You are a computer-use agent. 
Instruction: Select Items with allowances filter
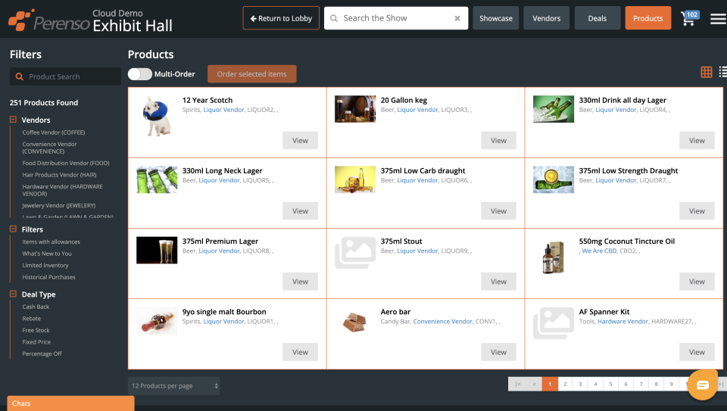pyautogui.click(x=51, y=242)
